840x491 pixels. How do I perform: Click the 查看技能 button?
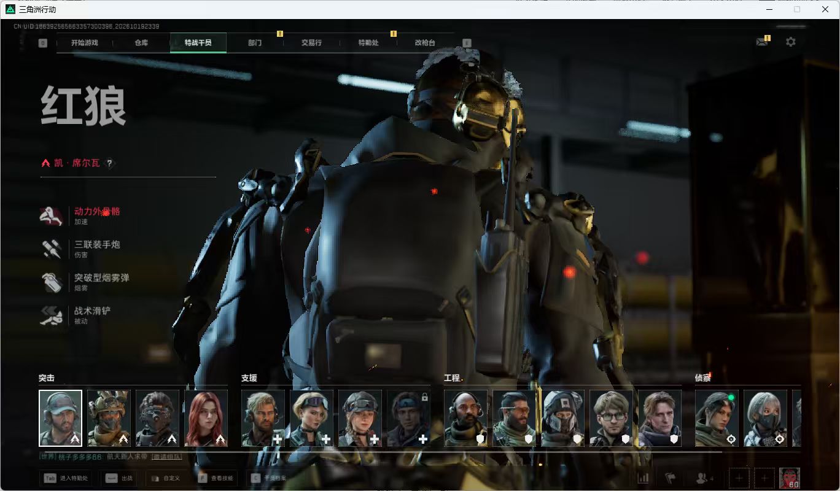click(x=216, y=478)
